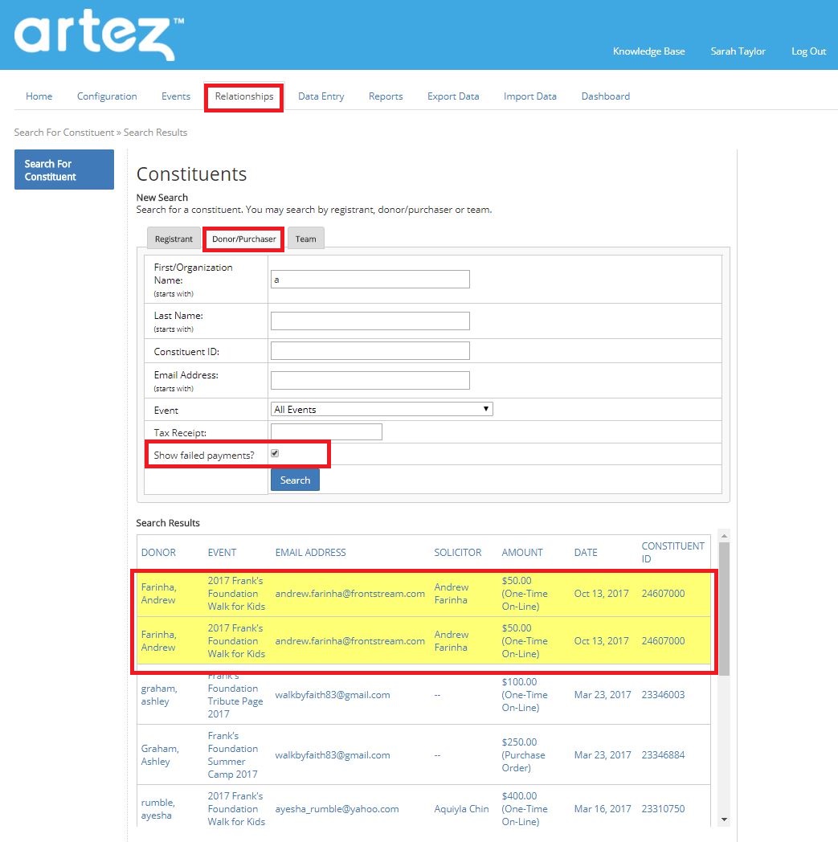Click constituent ID 23346003
The image size is (838, 842).
(x=663, y=694)
